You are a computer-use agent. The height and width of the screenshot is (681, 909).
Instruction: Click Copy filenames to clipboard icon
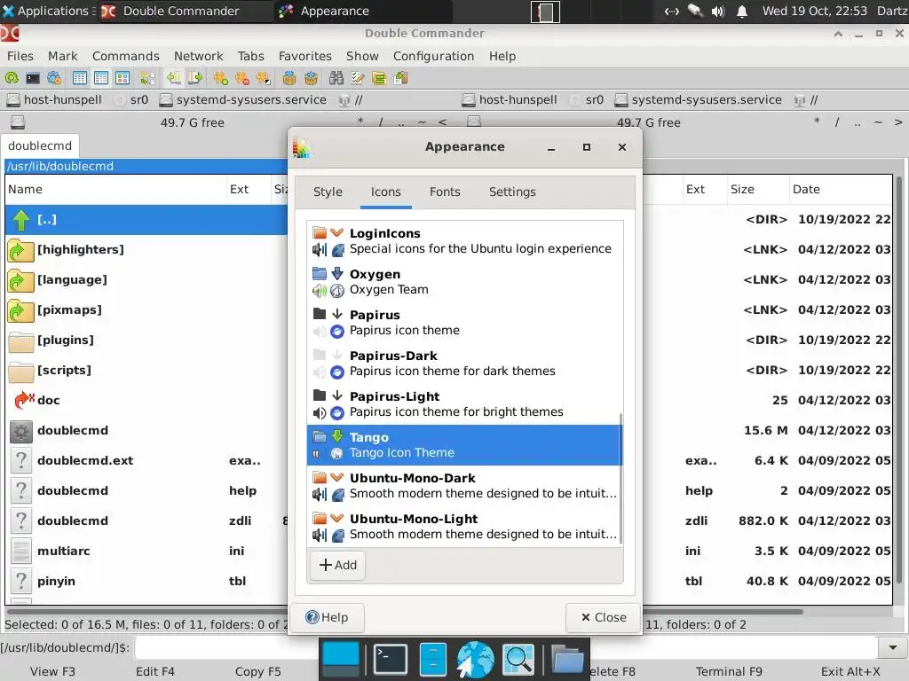[400, 78]
